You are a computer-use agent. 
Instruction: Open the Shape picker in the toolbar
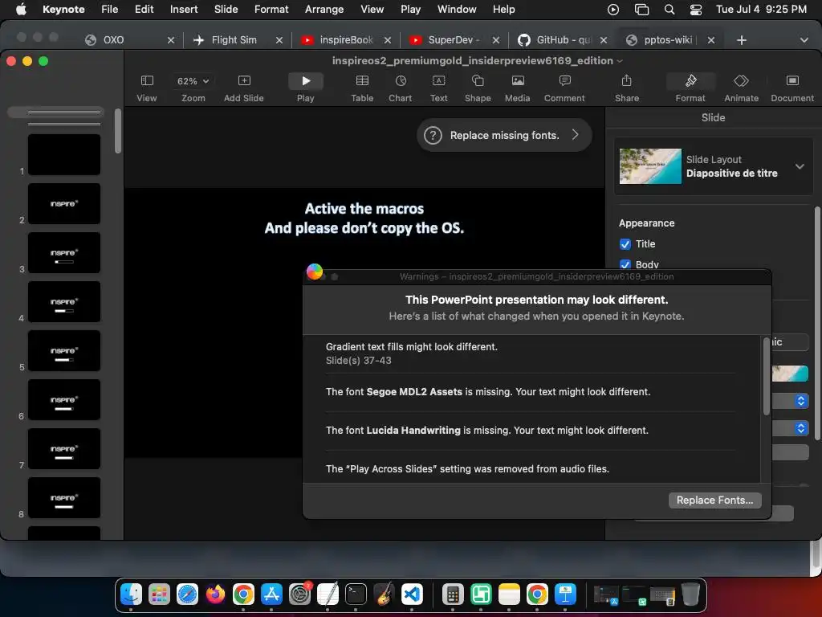tap(478, 81)
